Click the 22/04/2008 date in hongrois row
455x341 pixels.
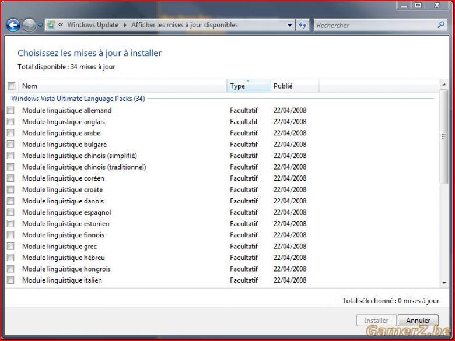click(290, 269)
